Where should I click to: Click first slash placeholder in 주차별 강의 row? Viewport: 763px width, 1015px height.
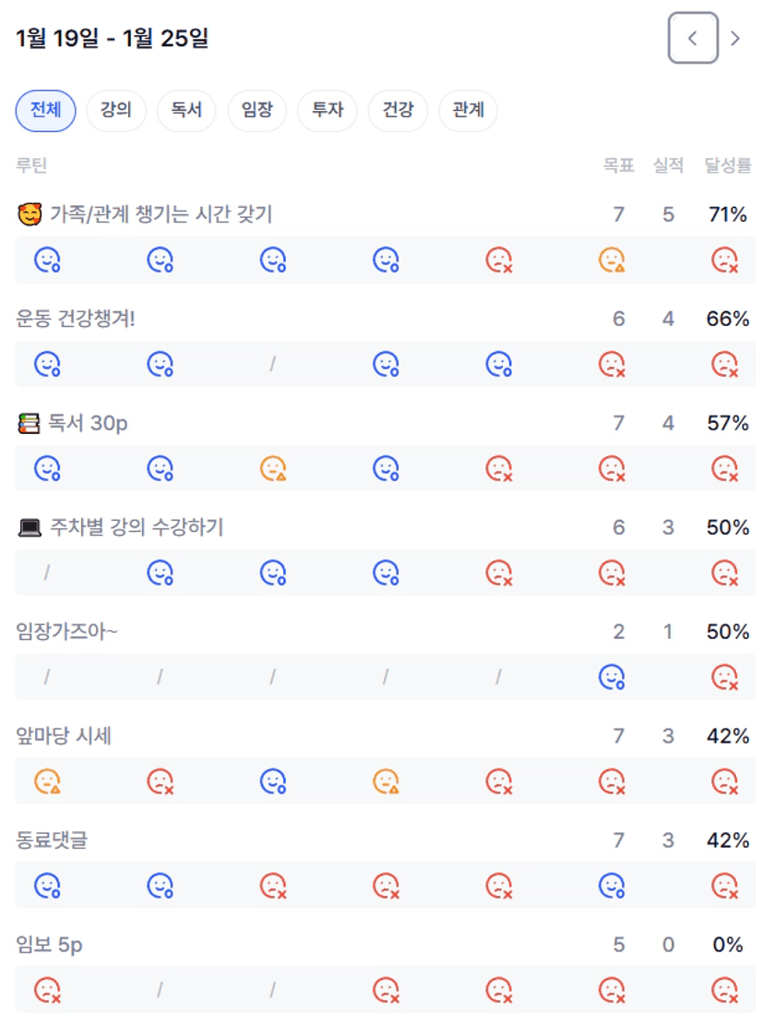[x=47, y=574]
